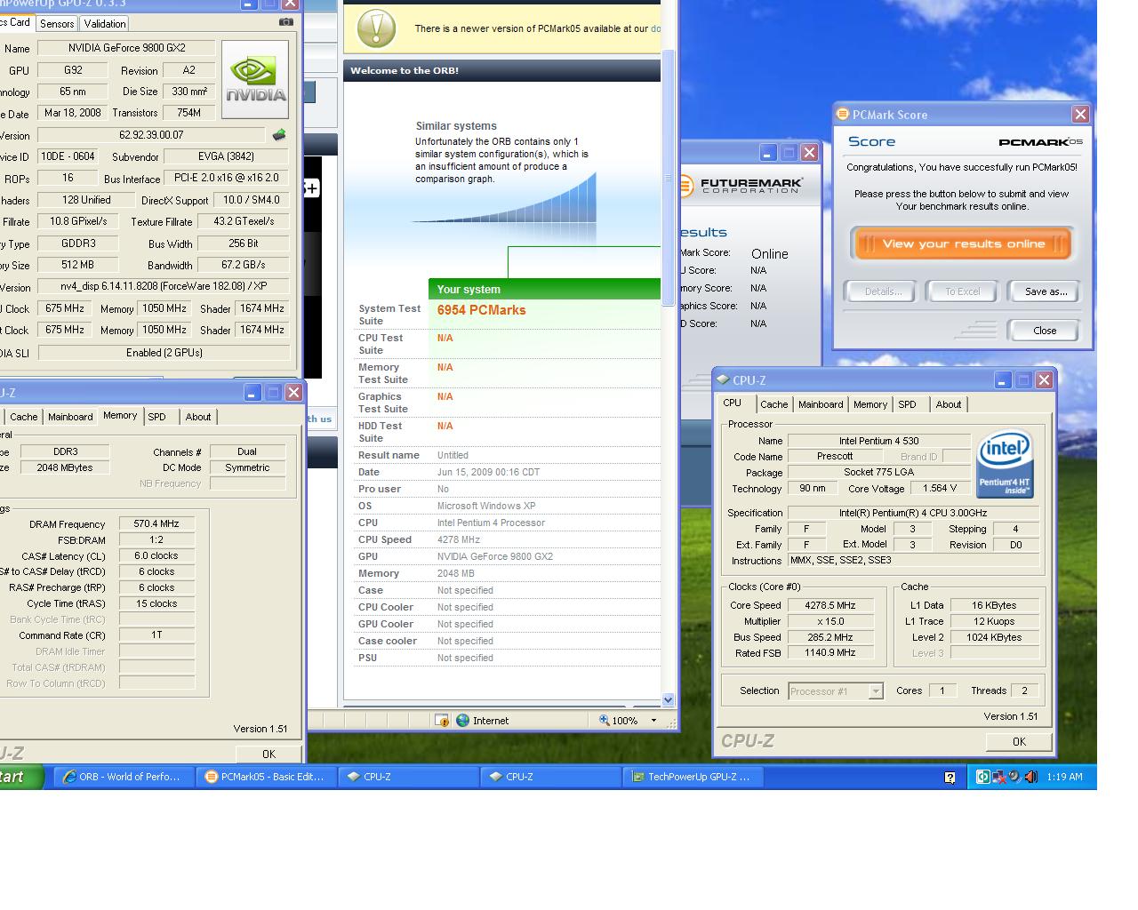Click the Start button
Screen dimensions: 1138x910
(x=20, y=777)
